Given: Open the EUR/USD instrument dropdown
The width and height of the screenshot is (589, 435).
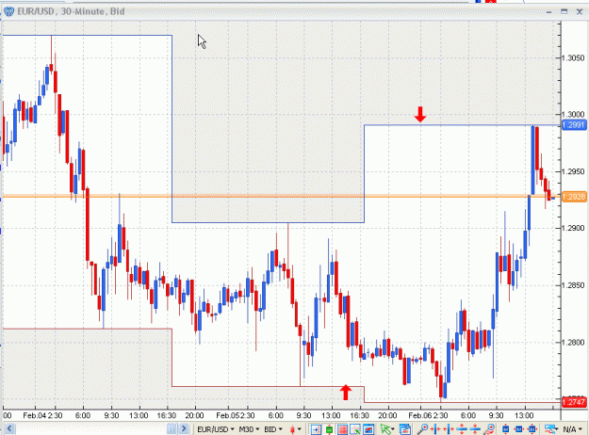Looking at the screenshot, I should [x=216, y=429].
